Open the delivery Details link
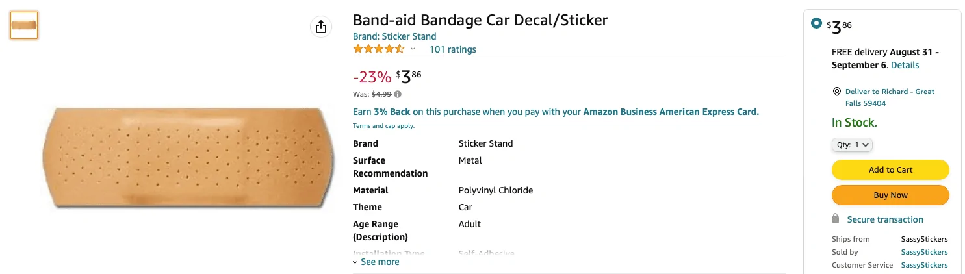965x274 pixels. click(905, 65)
